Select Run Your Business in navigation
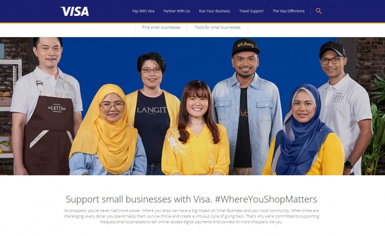 (x=214, y=11)
